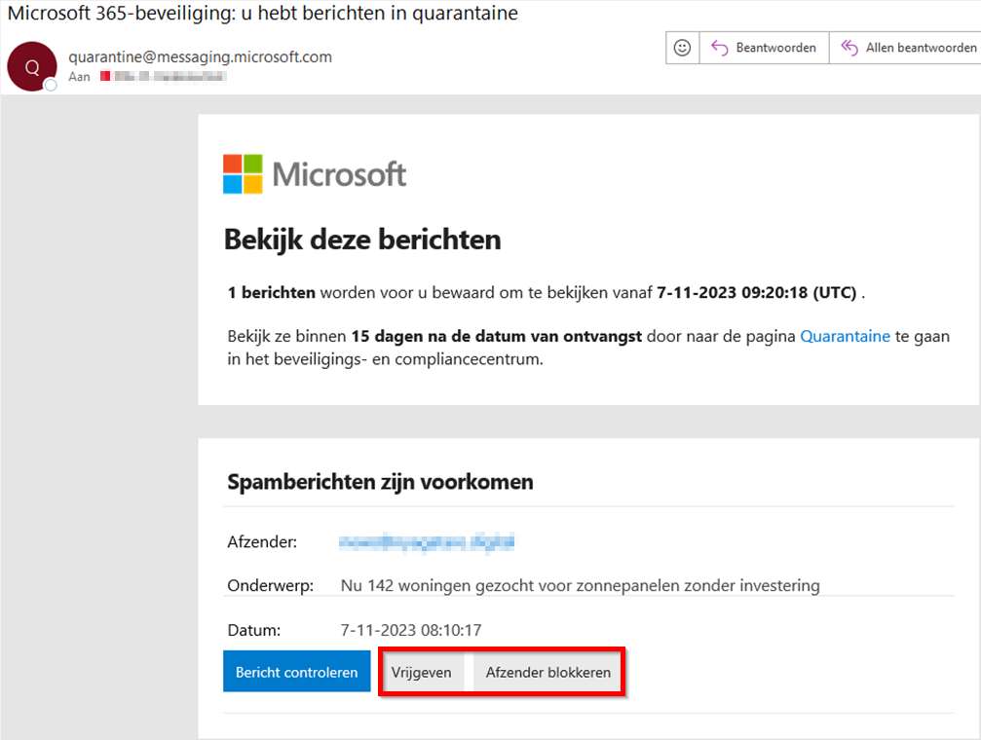Click the blurred Afzender email address
The width and height of the screenshot is (981, 740).
(426, 542)
